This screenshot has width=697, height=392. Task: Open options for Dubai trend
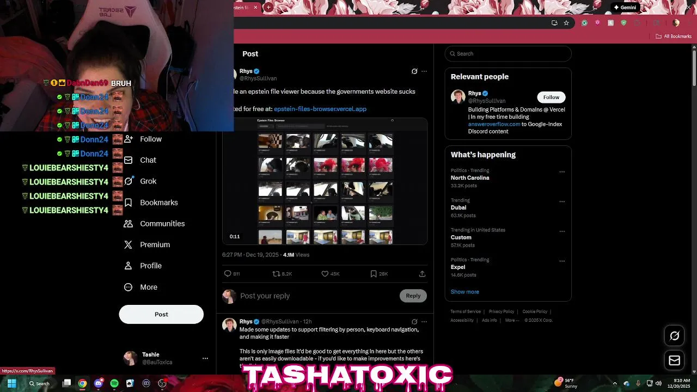(x=562, y=201)
